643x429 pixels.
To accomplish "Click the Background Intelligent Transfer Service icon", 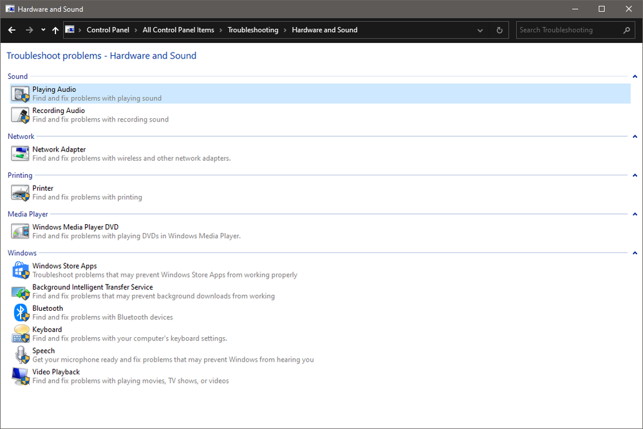I will click(20, 292).
